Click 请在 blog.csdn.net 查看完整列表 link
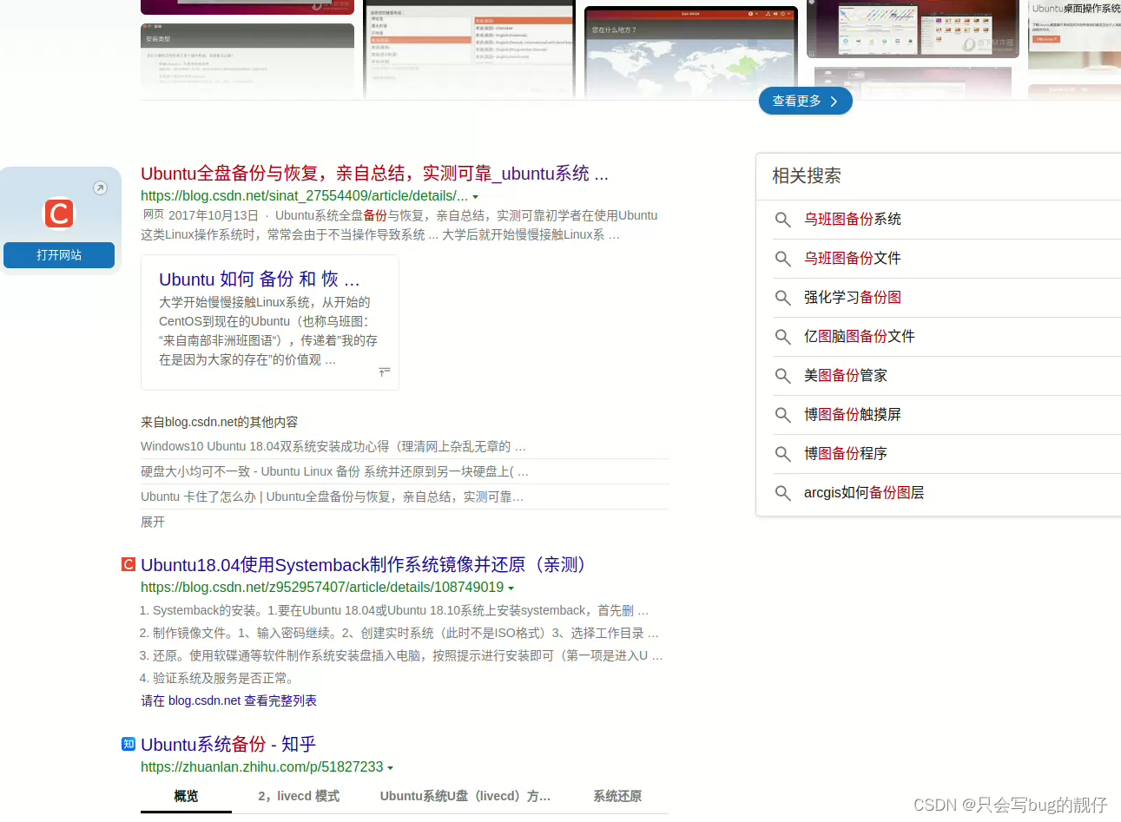 click(229, 700)
